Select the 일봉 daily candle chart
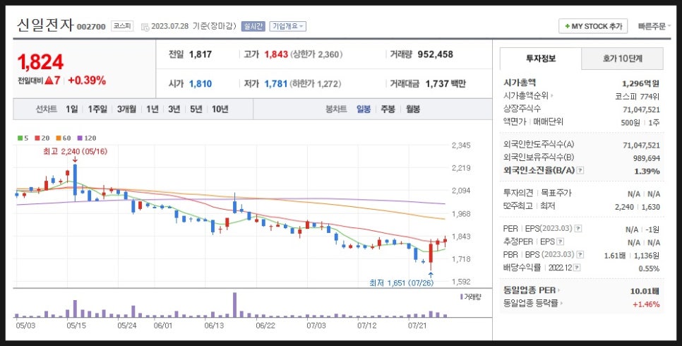Viewport: 682px width, 346px height. click(364, 109)
